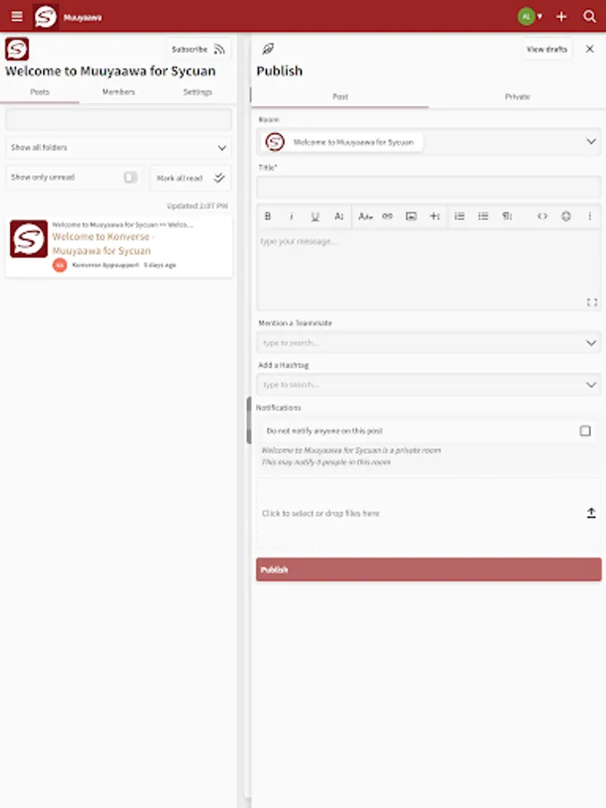Image resolution: width=606 pixels, height=808 pixels.
Task: Focus the posts search field
Action: point(119,119)
